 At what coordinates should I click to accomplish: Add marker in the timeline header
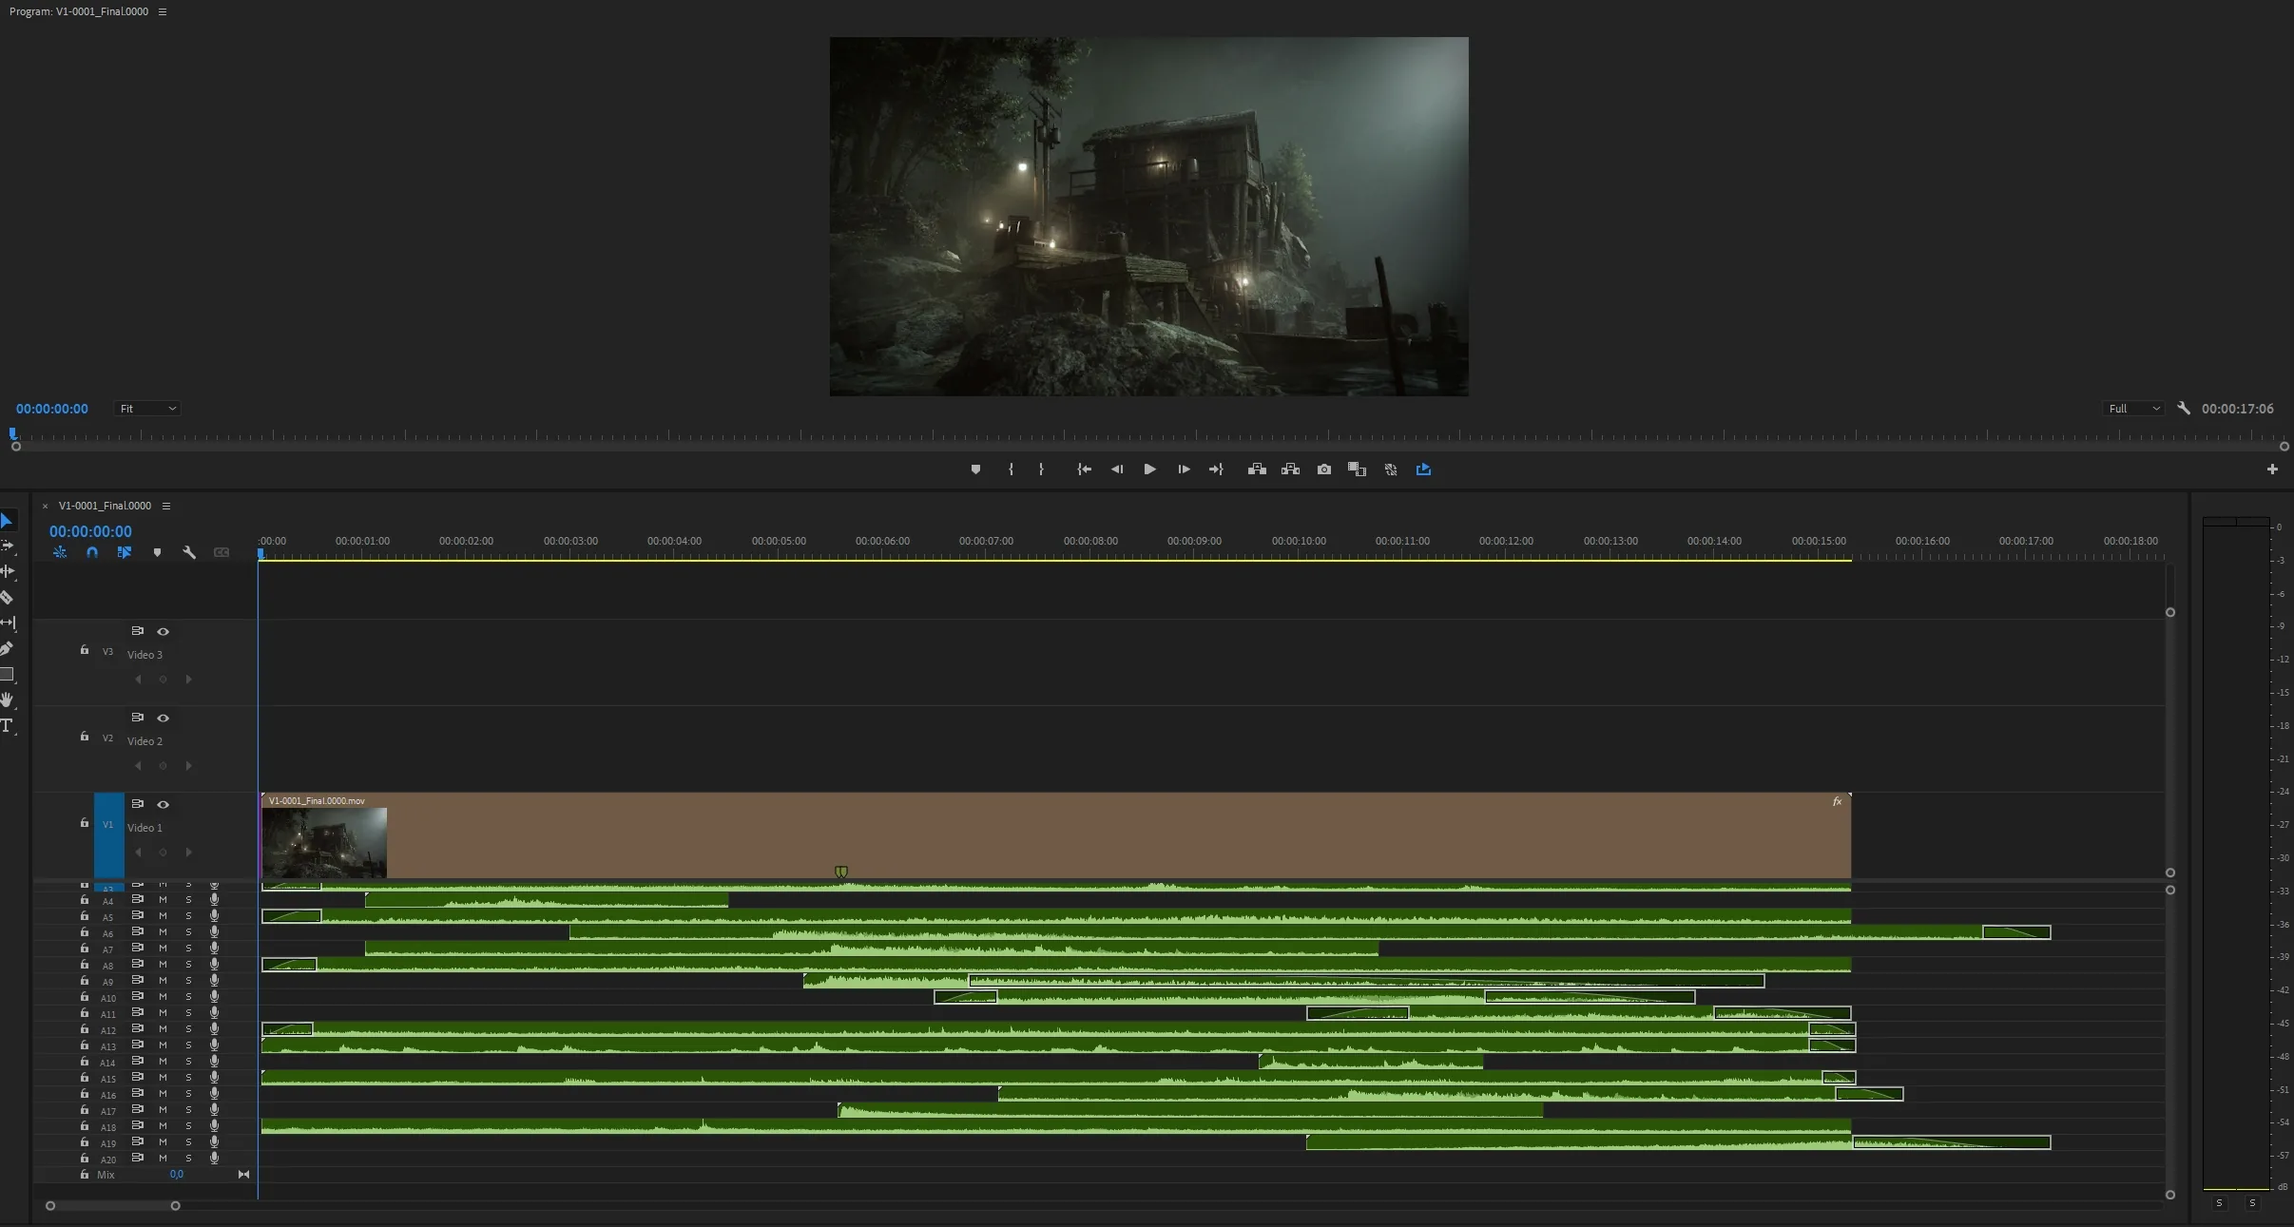click(157, 552)
